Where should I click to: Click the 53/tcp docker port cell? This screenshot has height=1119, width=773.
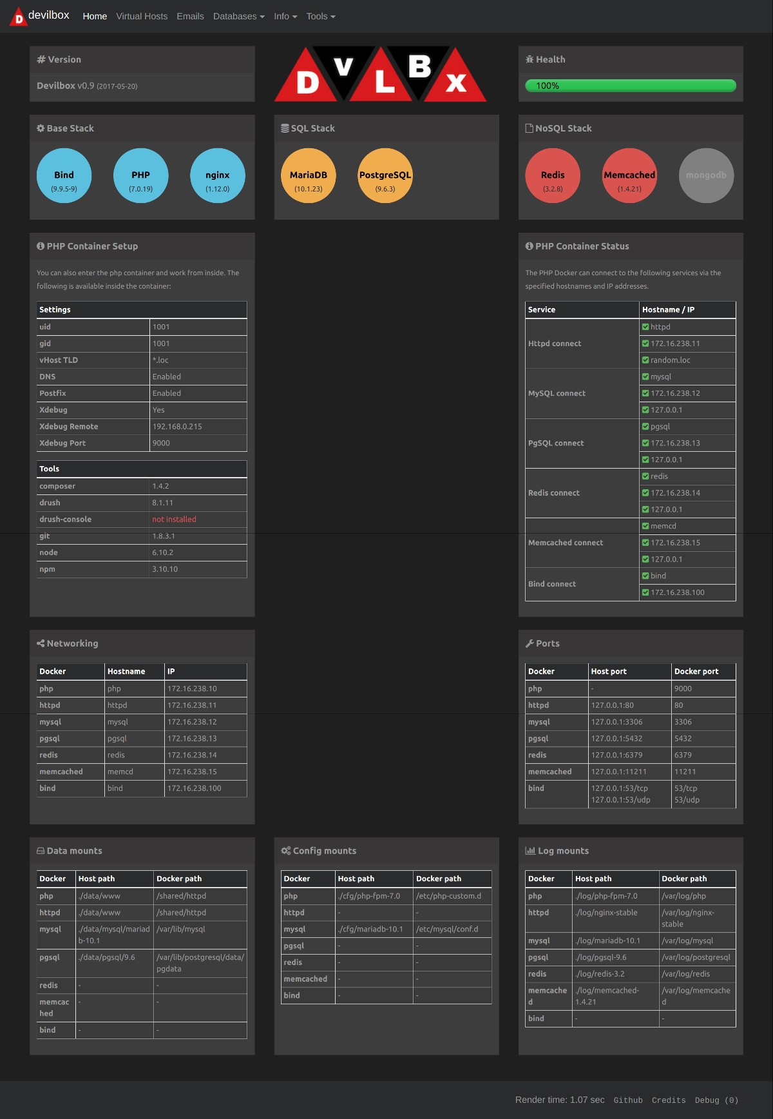pyautogui.click(x=685, y=788)
